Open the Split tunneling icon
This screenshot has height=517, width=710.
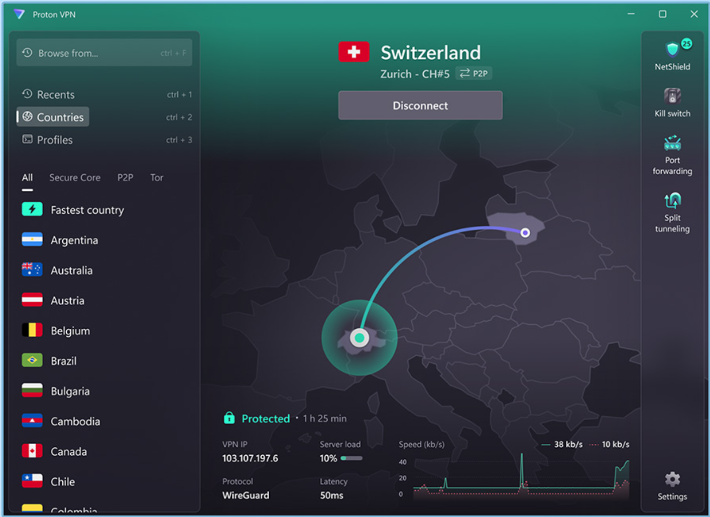pos(672,201)
